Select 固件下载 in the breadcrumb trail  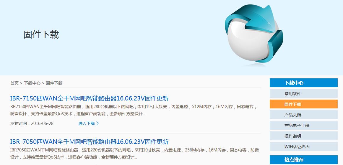pyautogui.click(x=54, y=83)
